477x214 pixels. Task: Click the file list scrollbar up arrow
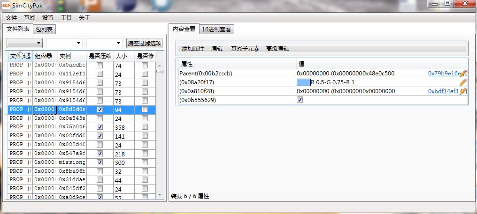click(160, 65)
